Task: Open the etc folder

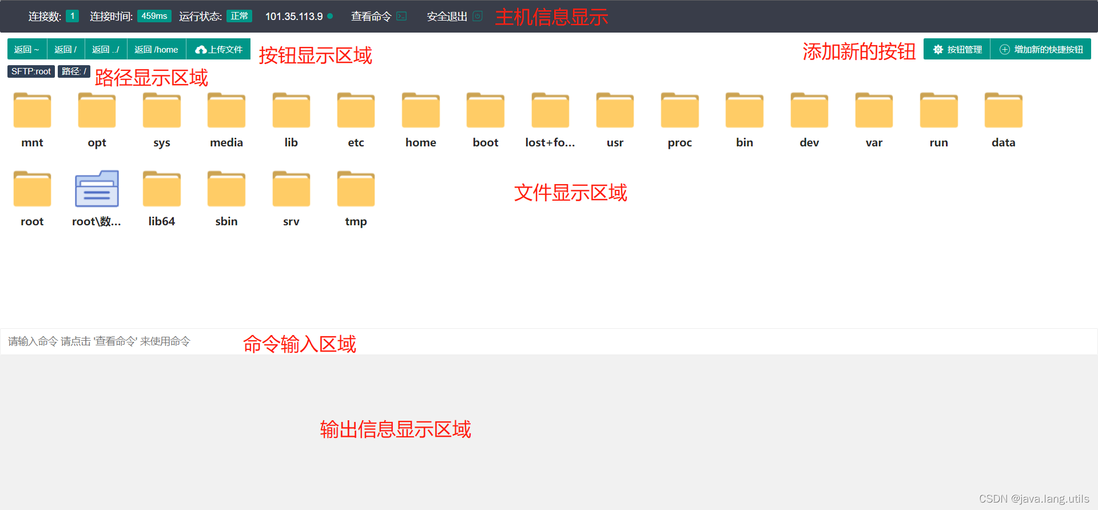Action: 356,110
